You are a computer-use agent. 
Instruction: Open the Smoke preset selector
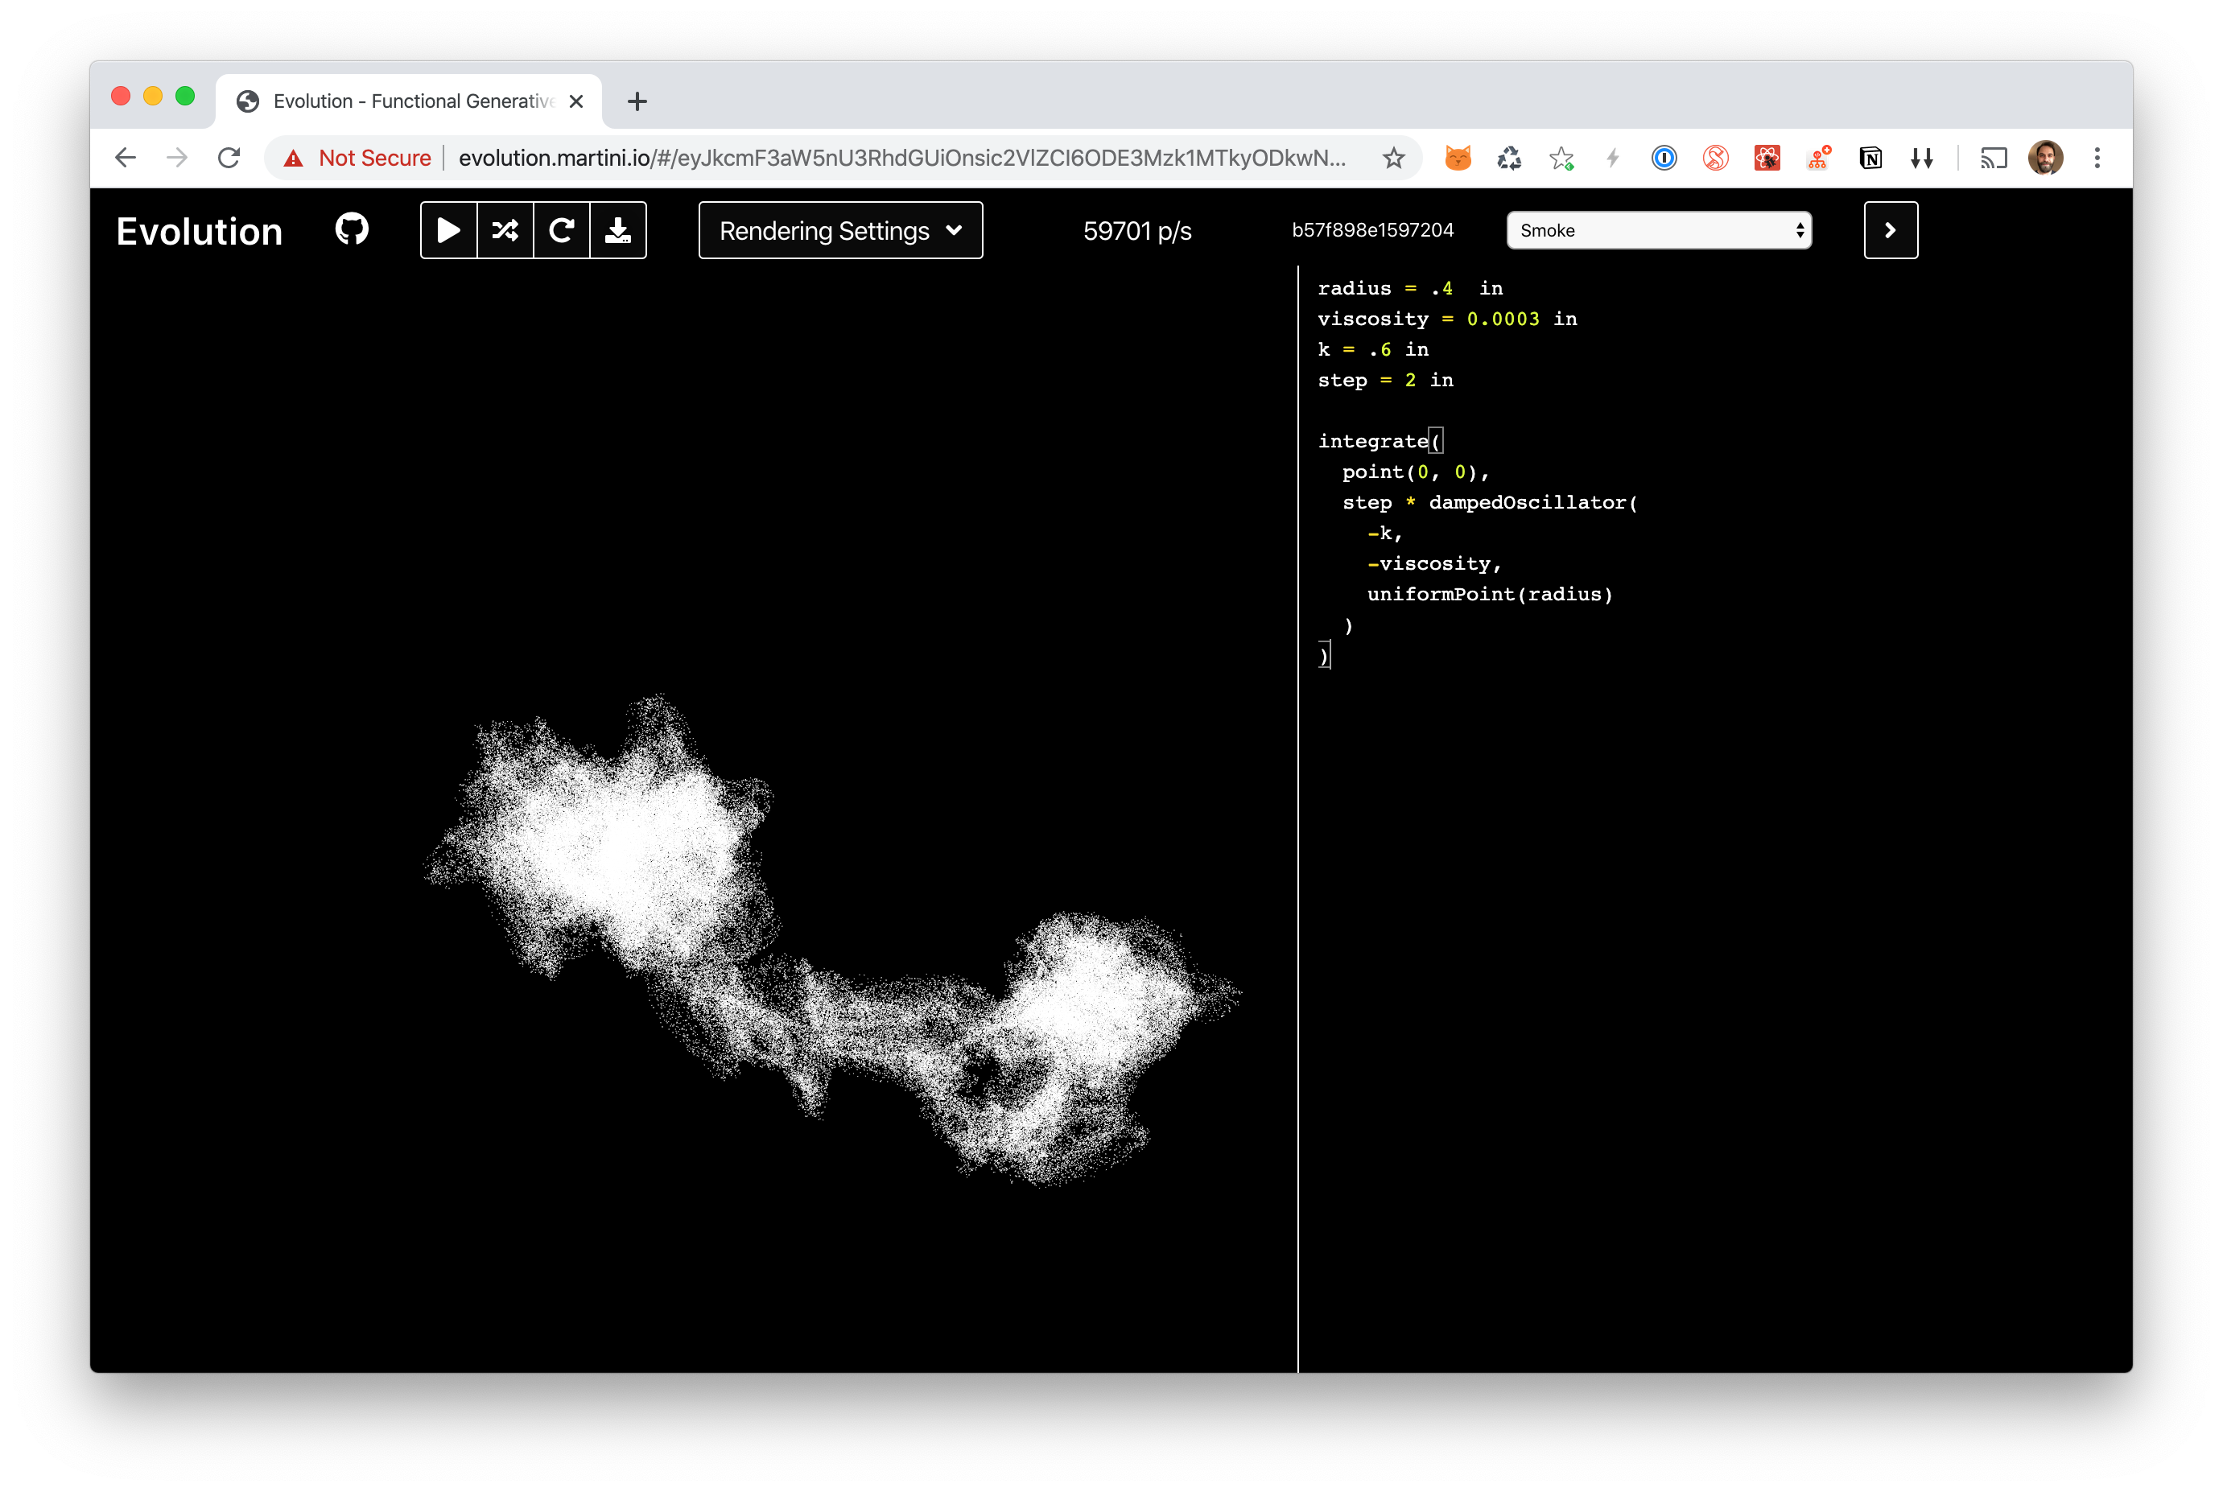pyautogui.click(x=1659, y=230)
